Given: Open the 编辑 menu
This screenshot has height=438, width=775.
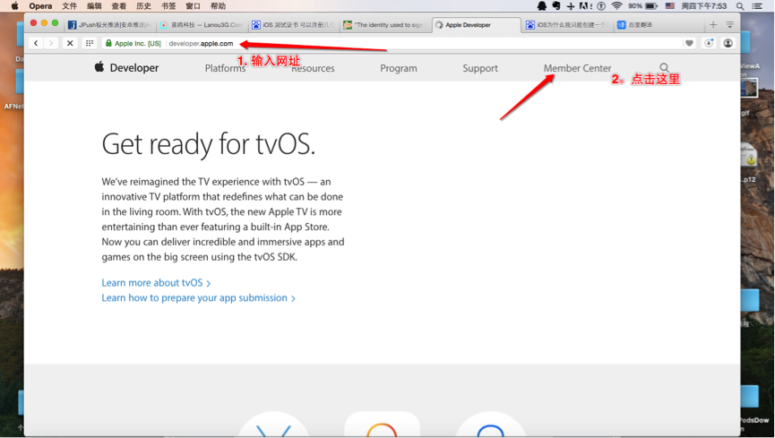Looking at the screenshot, I should (94, 6).
